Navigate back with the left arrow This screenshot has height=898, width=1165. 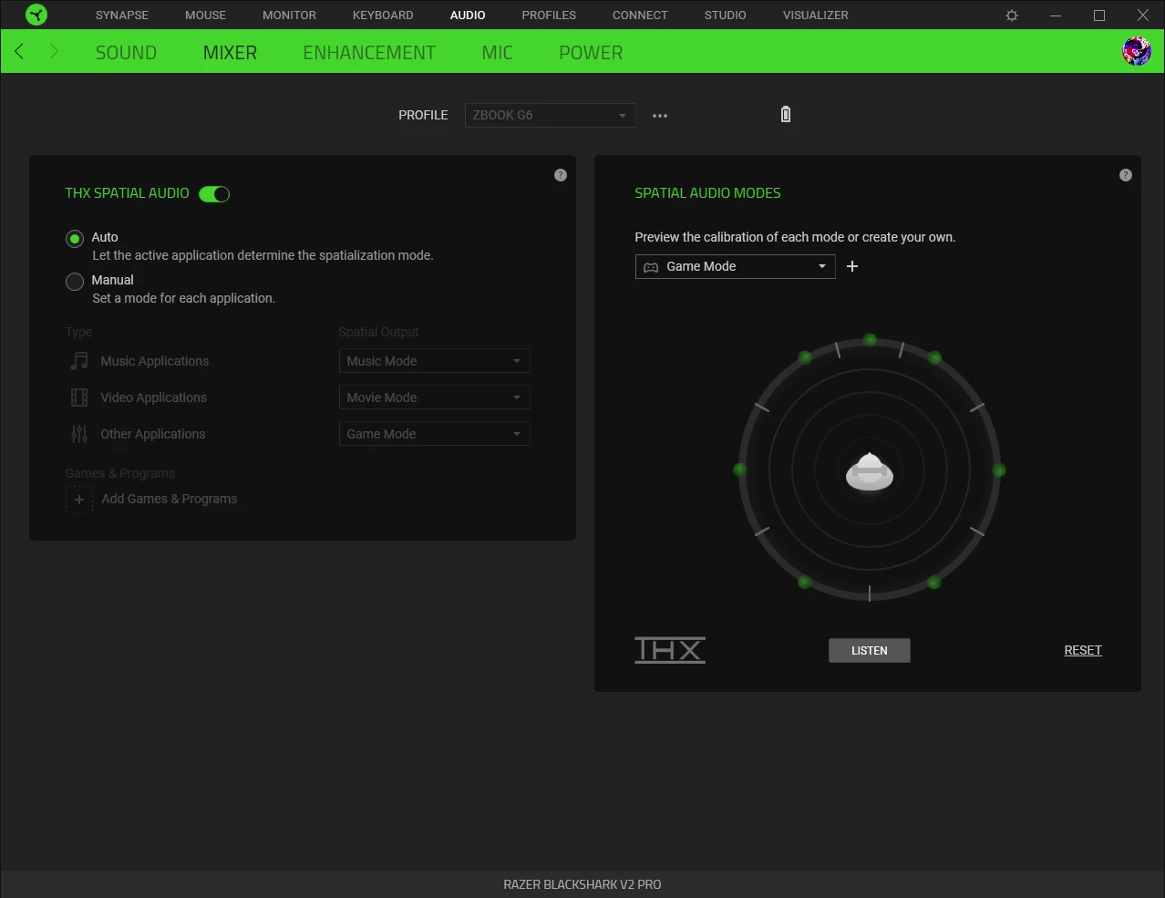pos(19,52)
